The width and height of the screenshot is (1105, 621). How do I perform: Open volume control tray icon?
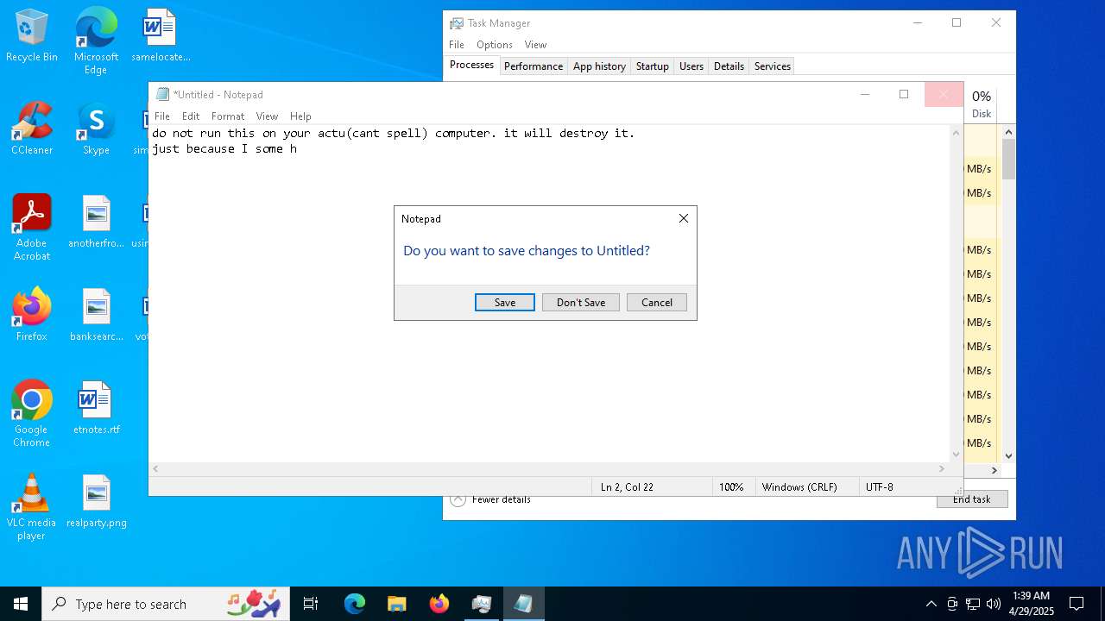pyautogui.click(x=994, y=604)
